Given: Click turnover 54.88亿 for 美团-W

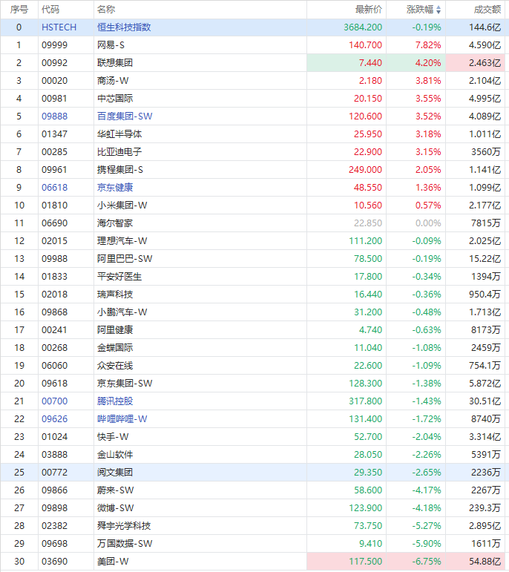Looking at the screenshot, I should coord(485,562).
